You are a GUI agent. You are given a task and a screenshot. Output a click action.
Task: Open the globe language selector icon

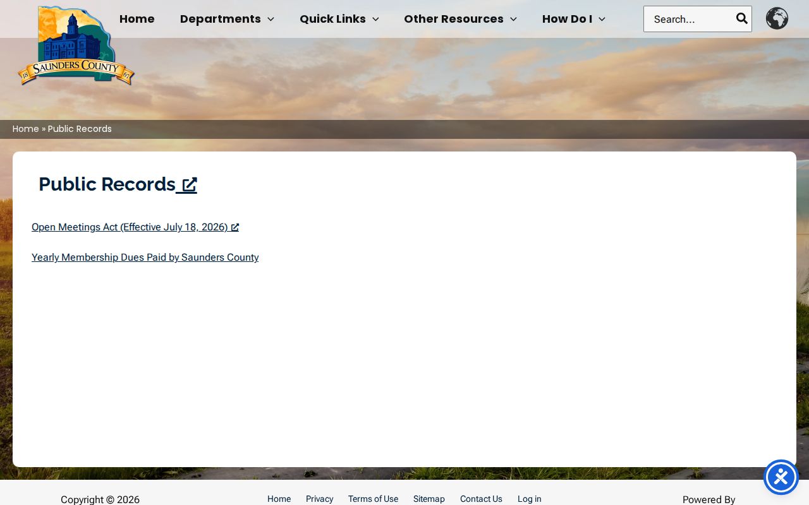tap(777, 18)
